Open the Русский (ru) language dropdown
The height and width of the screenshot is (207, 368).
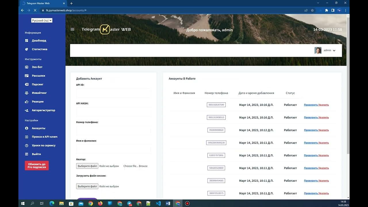[42, 20]
